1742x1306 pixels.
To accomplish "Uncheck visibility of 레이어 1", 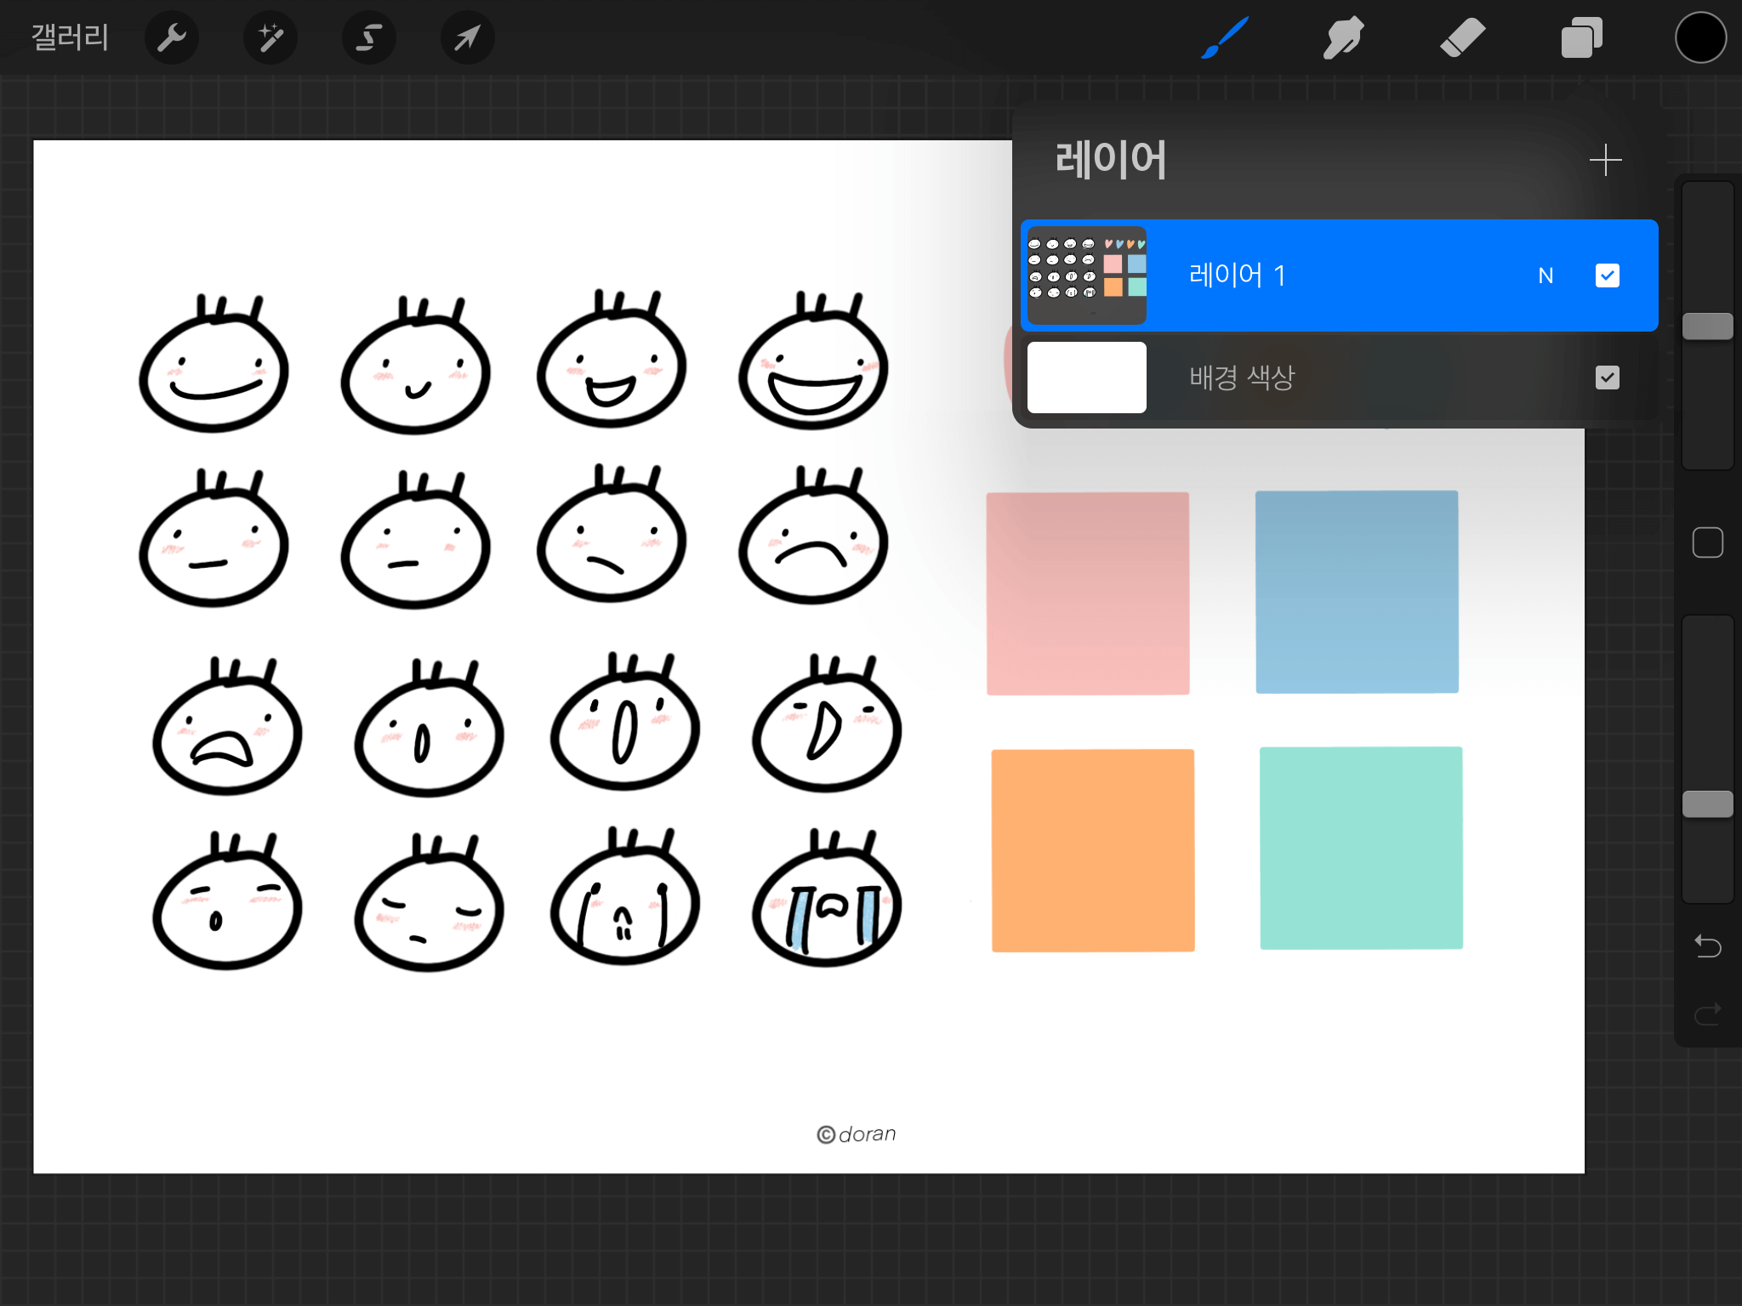I will point(1607,275).
